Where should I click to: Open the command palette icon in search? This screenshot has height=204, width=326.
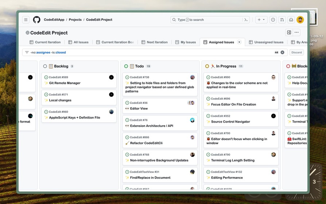coord(246,20)
